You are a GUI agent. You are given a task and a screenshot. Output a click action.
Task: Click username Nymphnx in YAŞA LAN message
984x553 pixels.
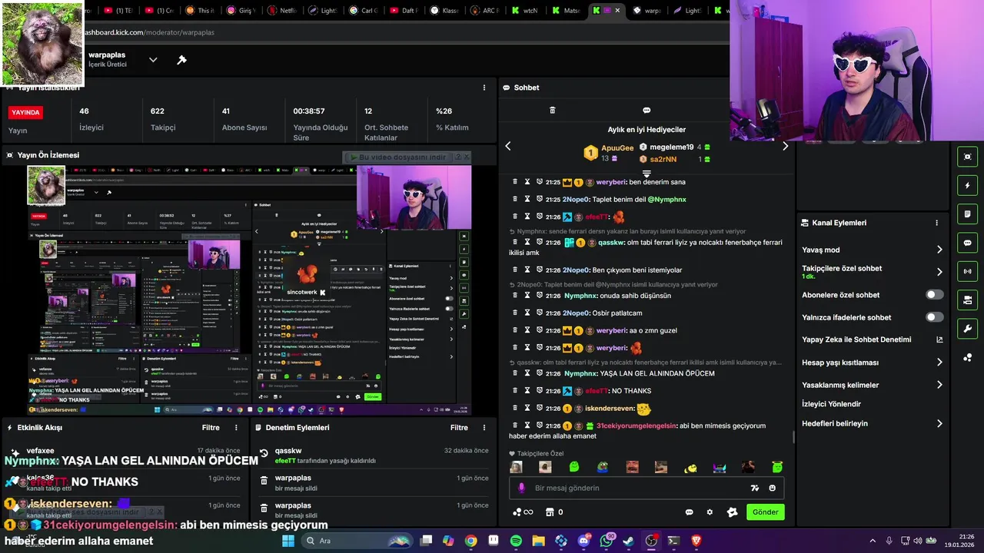(x=580, y=373)
